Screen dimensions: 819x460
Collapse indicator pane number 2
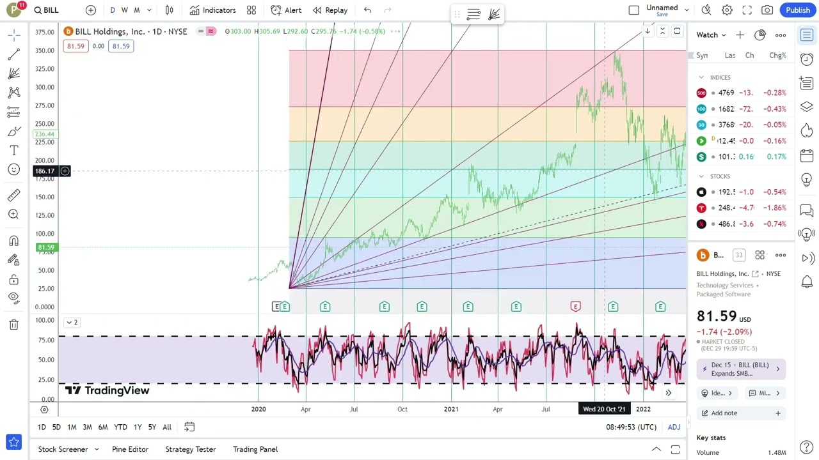tap(72, 323)
